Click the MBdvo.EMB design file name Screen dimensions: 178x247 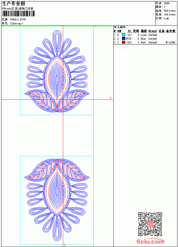pos(18,20)
